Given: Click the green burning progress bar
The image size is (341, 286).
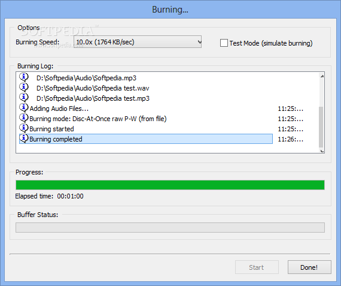Looking at the screenshot, I should 170,185.
